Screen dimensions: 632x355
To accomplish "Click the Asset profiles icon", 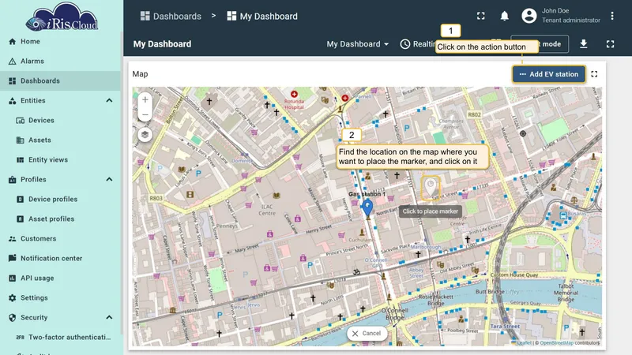I will pos(21,219).
